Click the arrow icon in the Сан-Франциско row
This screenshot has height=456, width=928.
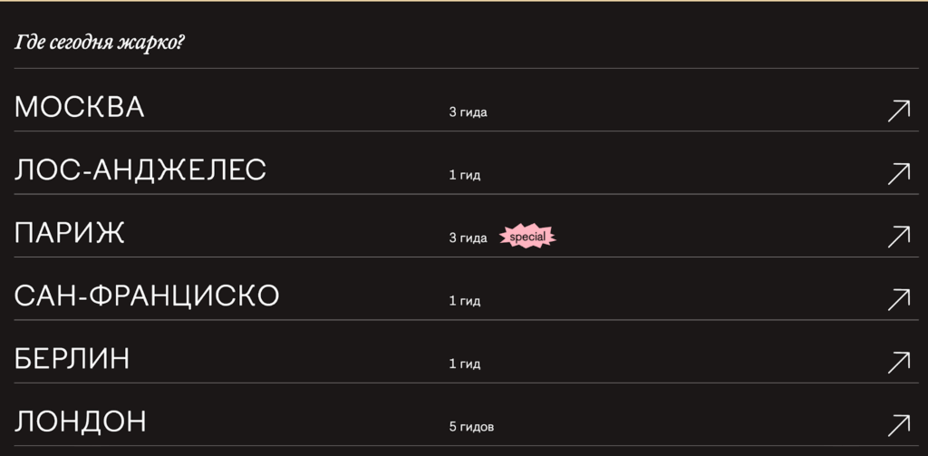click(898, 299)
